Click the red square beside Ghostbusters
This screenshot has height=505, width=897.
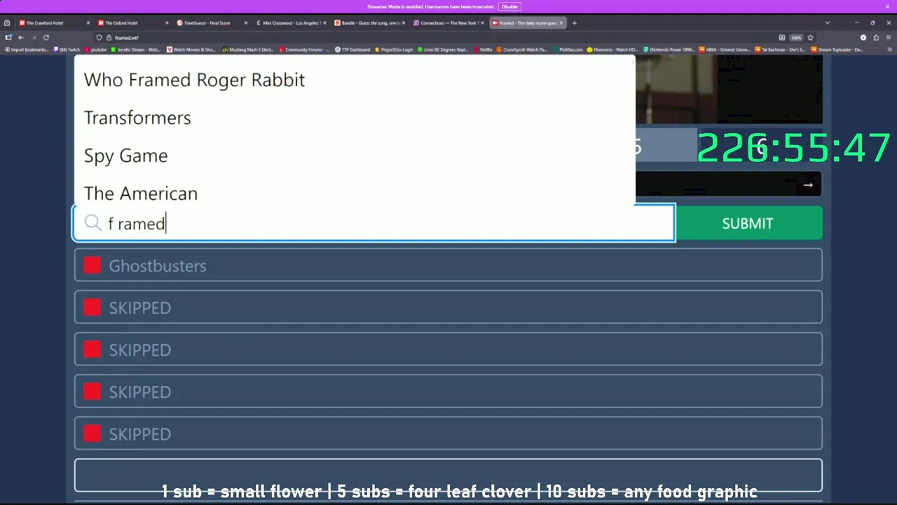92,265
